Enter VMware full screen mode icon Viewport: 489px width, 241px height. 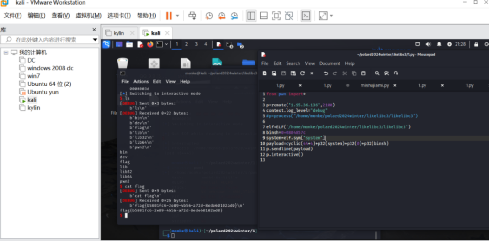tap(276, 16)
